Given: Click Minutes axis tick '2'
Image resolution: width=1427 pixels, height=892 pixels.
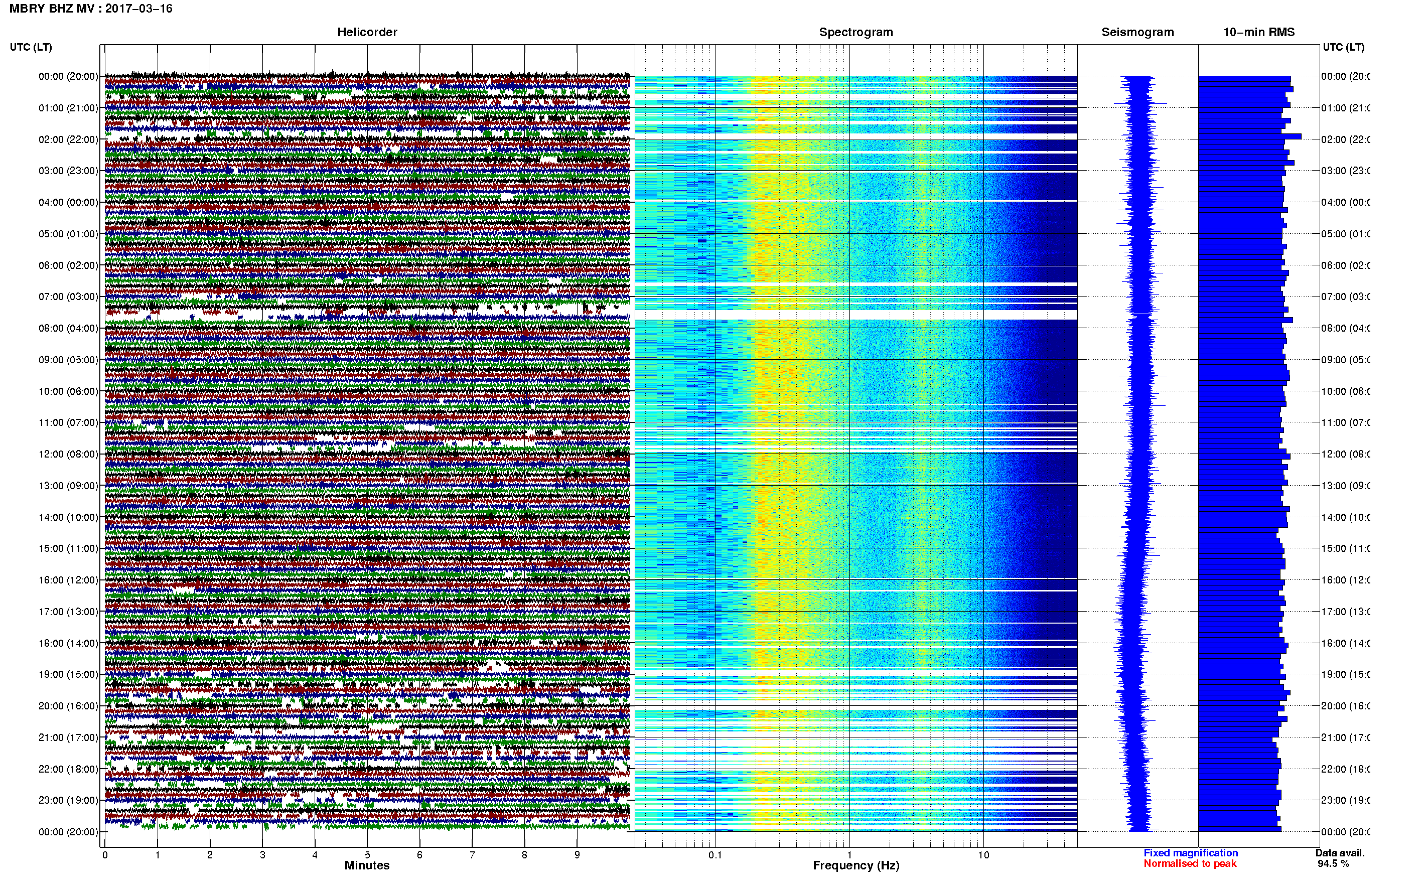Looking at the screenshot, I should tap(210, 855).
